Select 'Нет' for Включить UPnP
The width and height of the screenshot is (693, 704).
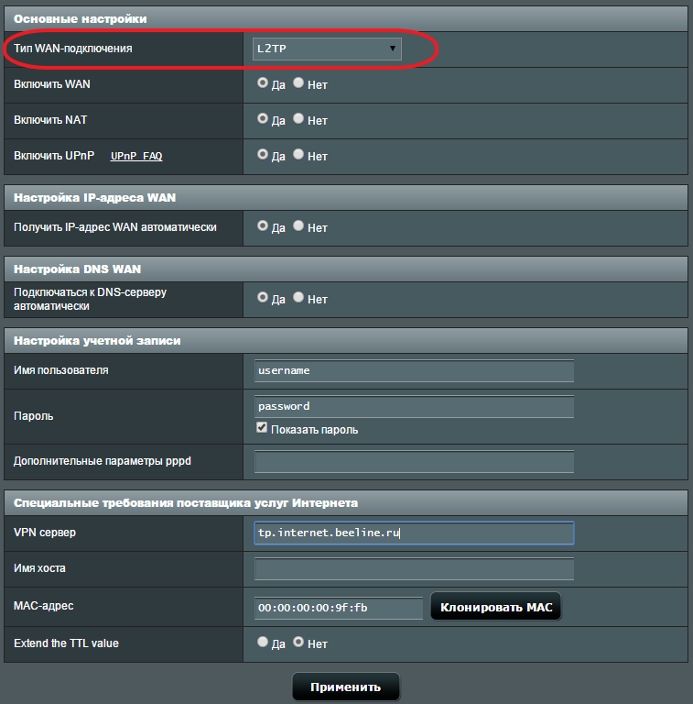(x=298, y=155)
